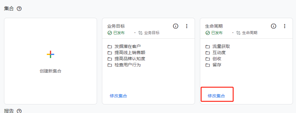Select the 检查用户行为 folder
296x113 pixels.
click(124, 65)
